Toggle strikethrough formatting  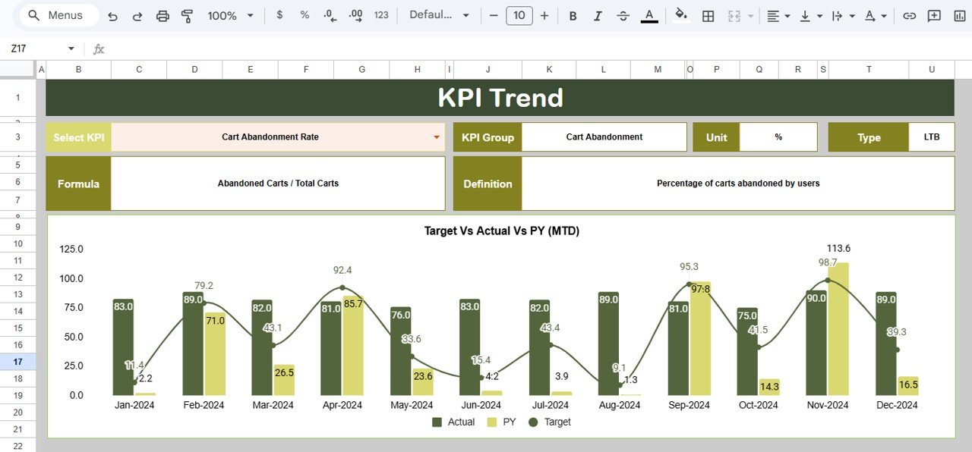(623, 15)
